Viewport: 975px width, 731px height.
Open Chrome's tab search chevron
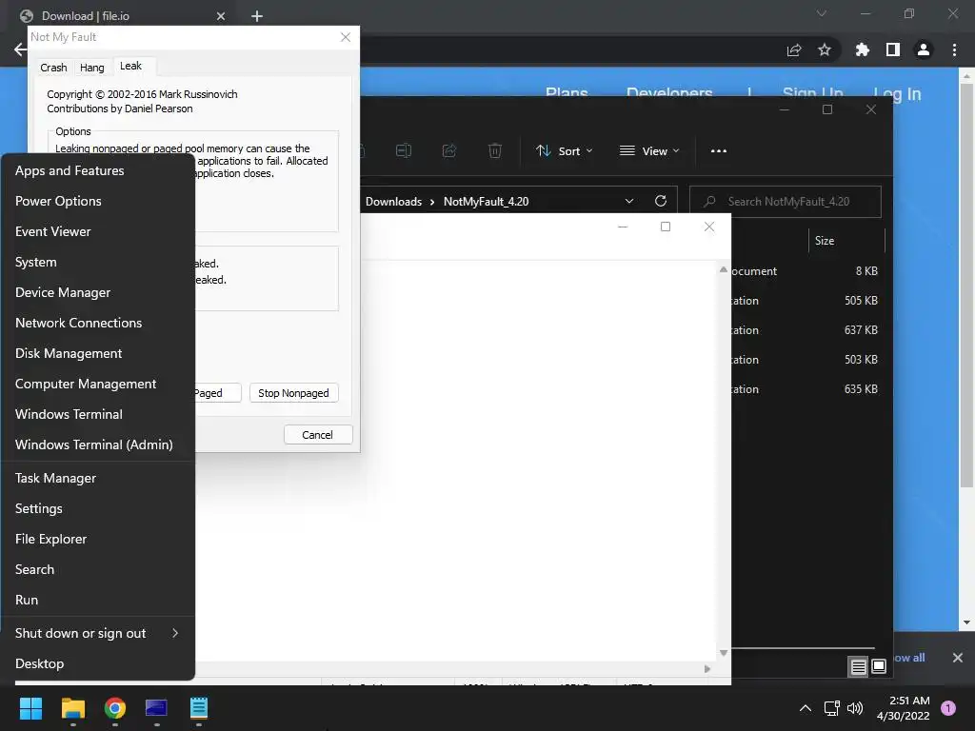pos(822,13)
